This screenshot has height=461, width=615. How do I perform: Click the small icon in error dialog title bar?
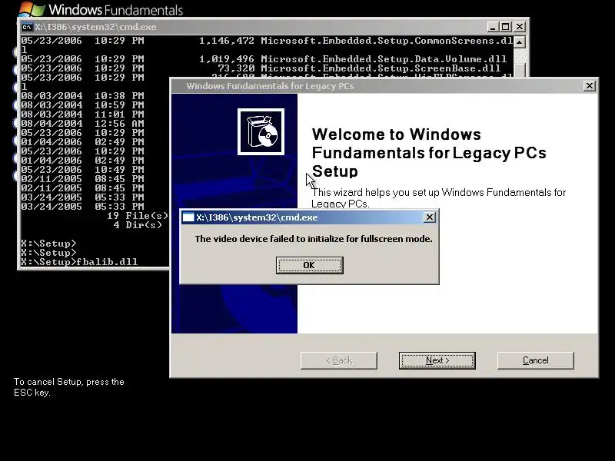point(188,217)
